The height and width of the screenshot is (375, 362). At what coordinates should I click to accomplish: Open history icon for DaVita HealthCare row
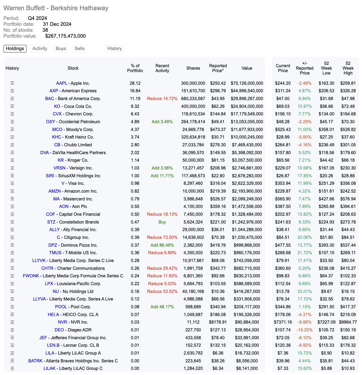(x=12, y=153)
